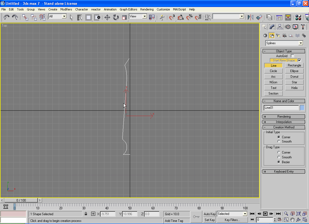Image resolution: width=309 pixels, height=224 pixels.
Task: Expand the Rendering rollout
Action: point(284,117)
